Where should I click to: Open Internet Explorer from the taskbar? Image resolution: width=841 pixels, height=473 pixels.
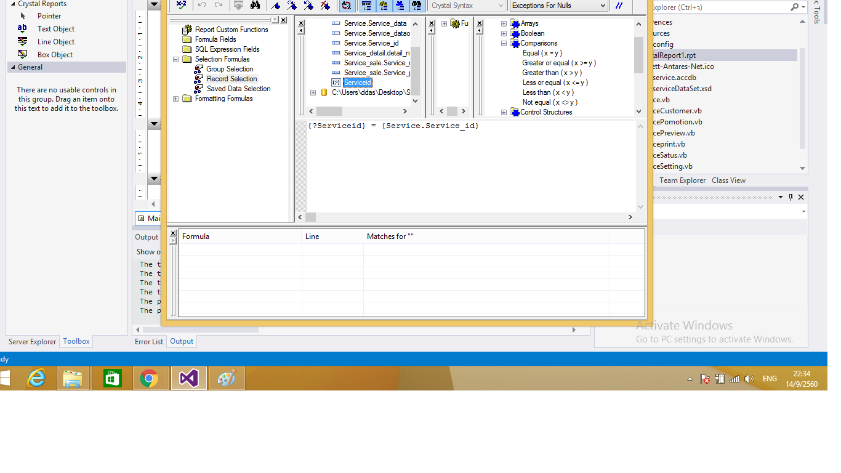point(37,378)
